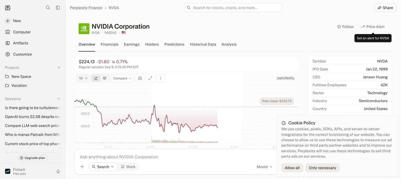This screenshot has height=179, width=401.
Task: Click the NVIDIA logo thumbnail
Action: 84,29
